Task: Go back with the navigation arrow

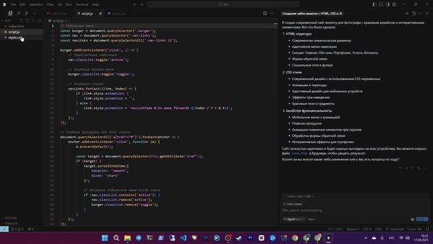Action: click(x=135, y=5)
